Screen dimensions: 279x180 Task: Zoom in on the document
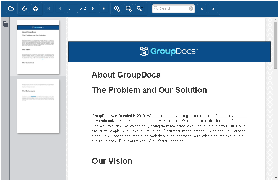click(117, 9)
